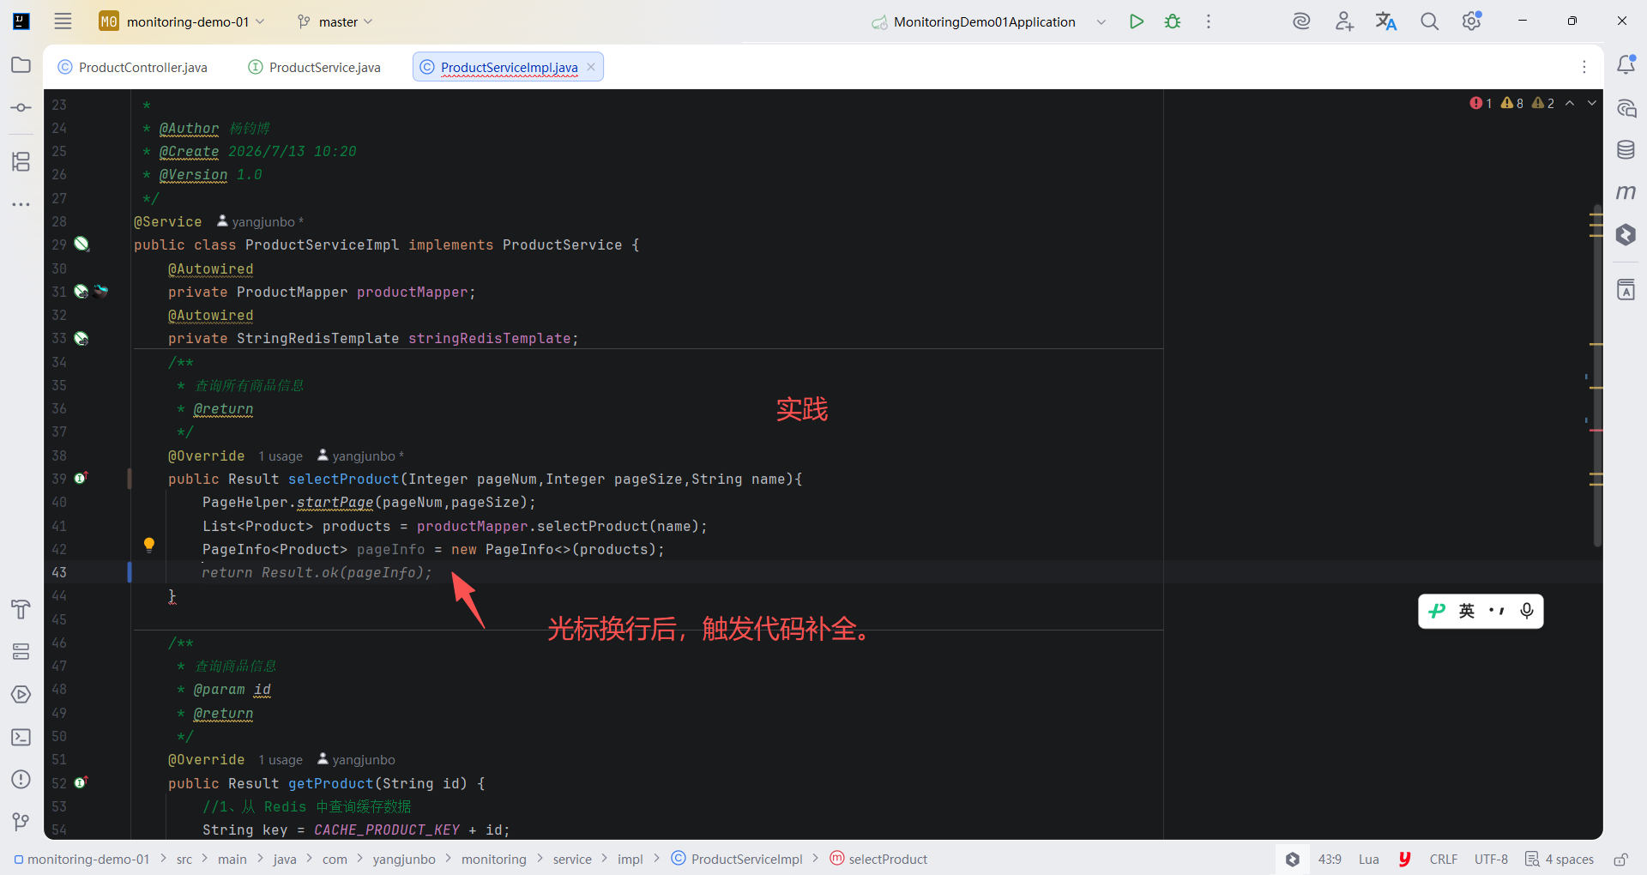Toggle the input method microphone
Image resolution: width=1647 pixels, height=875 pixels.
pyautogui.click(x=1527, y=611)
